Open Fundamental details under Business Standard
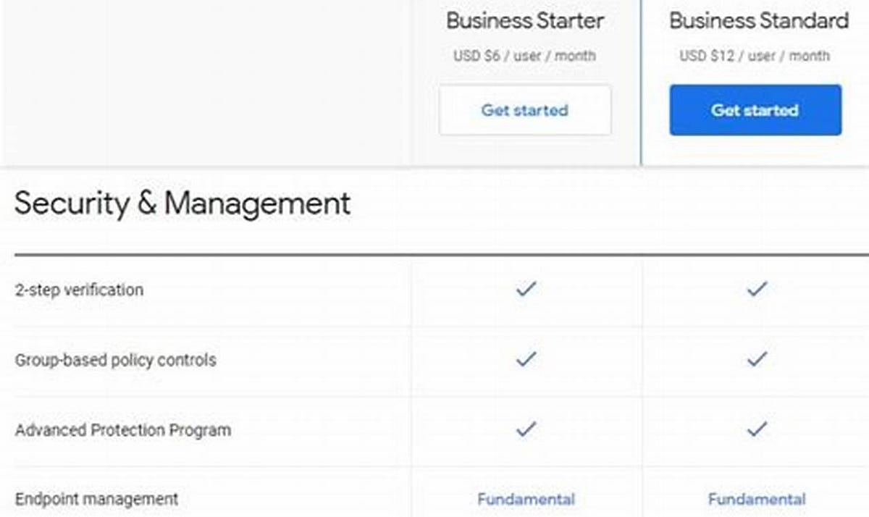 (x=756, y=499)
